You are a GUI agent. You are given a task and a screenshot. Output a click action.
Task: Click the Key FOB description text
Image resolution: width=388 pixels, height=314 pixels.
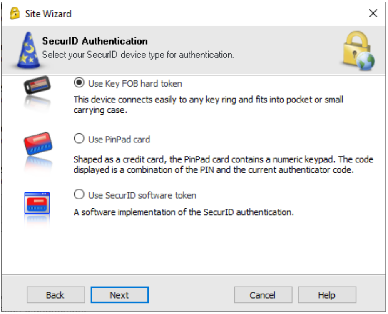[208, 105]
